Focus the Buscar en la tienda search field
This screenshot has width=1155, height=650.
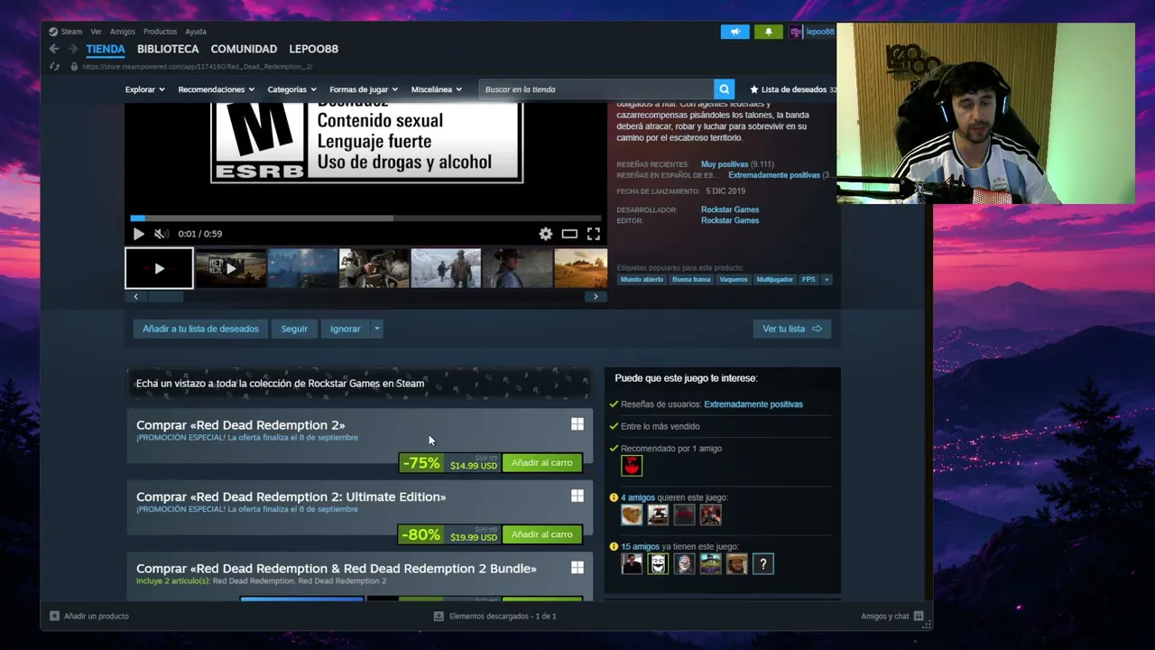coord(596,89)
